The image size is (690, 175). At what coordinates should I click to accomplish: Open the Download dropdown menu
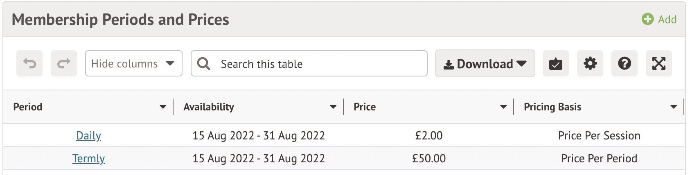pyautogui.click(x=485, y=63)
